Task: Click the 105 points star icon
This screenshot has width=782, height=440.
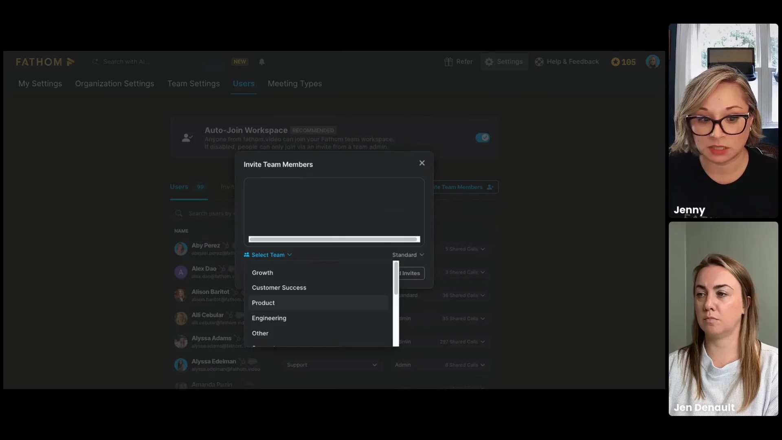Action: tap(615, 62)
